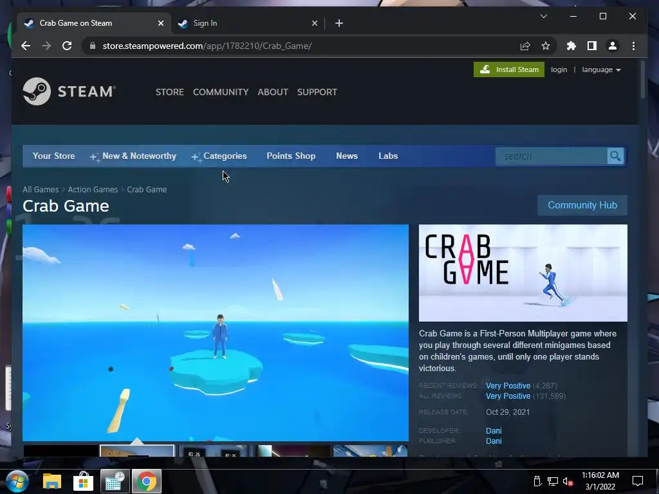
Task: Click the page vertical scrollbar thumb
Action: (643, 80)
